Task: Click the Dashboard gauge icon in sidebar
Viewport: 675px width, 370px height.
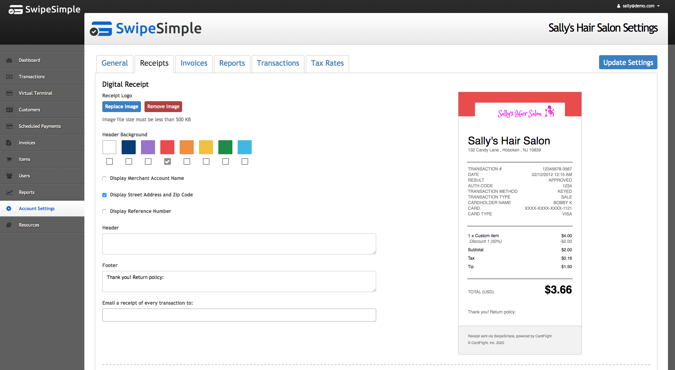Action: pos(9,60)
